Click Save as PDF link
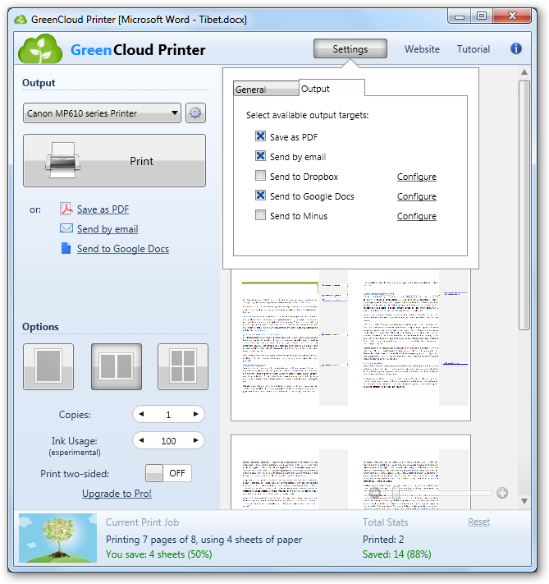 tap(103, 209)
